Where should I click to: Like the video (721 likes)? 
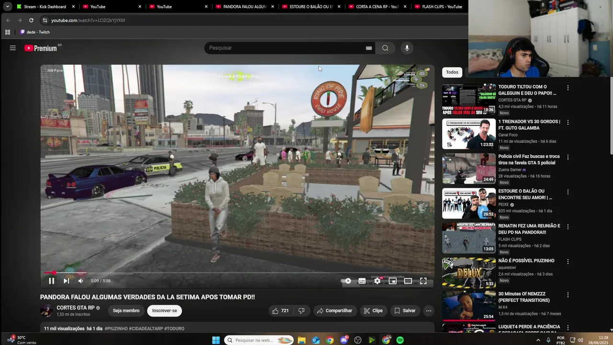click(x=280, y=310)
